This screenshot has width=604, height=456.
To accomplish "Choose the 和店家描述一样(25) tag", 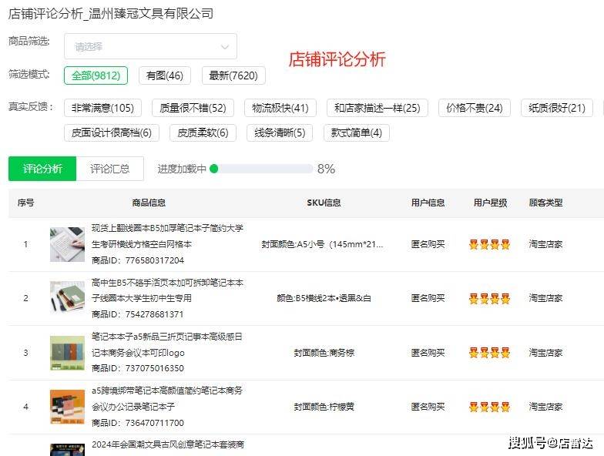I will pos(377,108).
